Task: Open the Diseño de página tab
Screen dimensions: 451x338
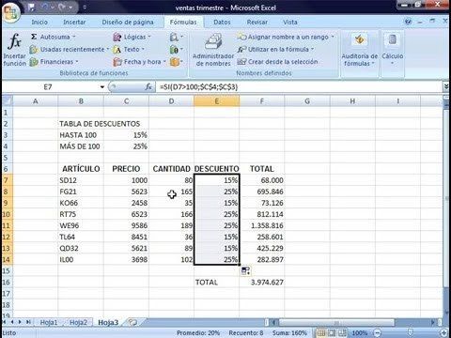Action: (128, 22)
